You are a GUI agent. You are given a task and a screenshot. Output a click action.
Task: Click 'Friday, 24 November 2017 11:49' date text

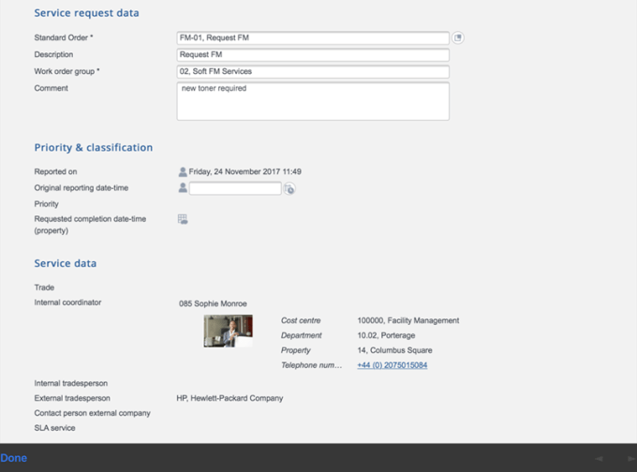[245, 171]
